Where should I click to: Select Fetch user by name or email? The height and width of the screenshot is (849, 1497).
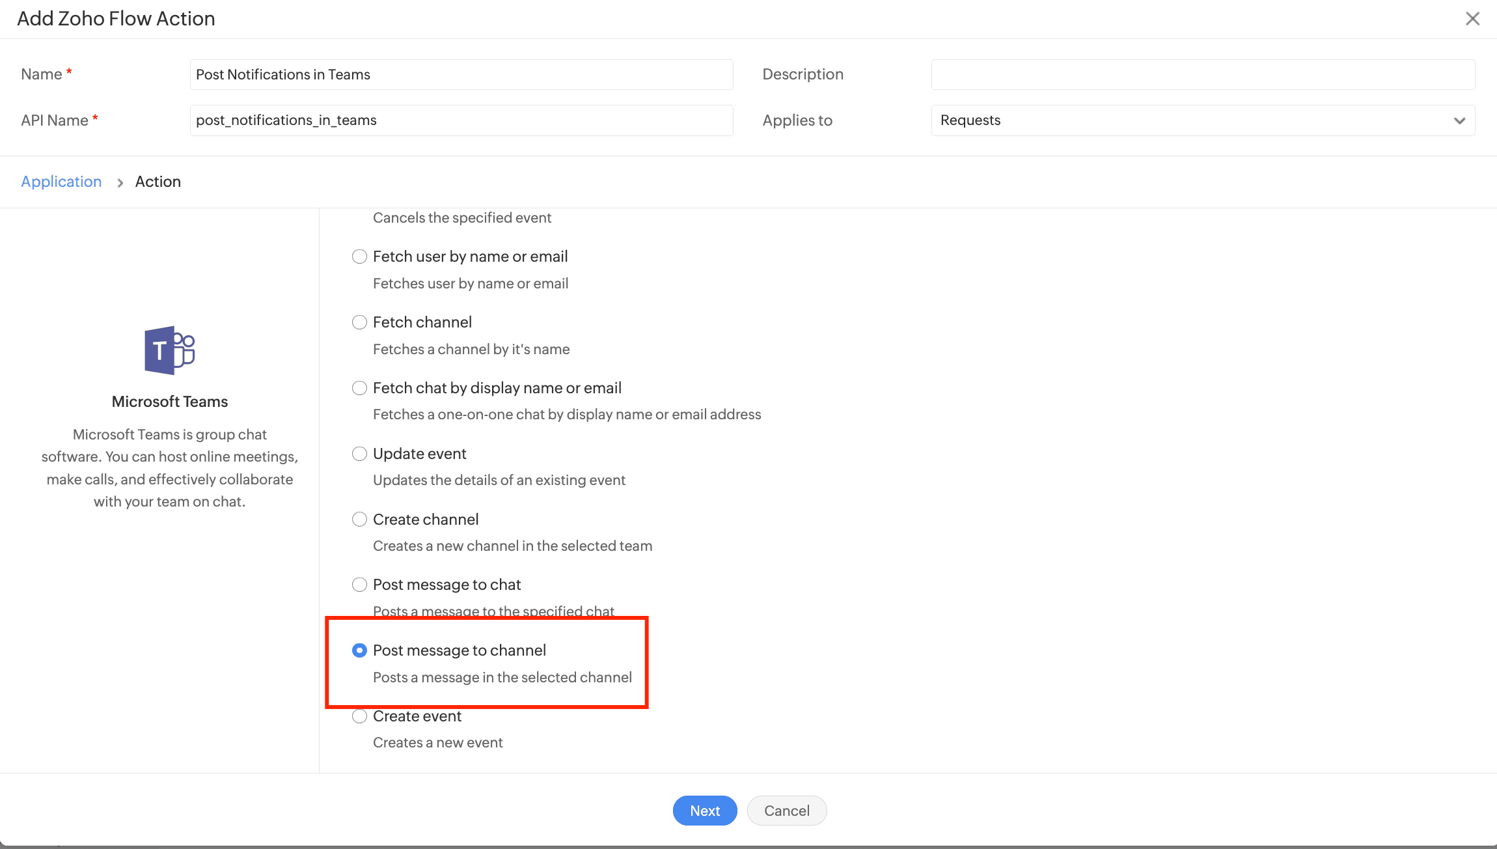tap(359, 257)
